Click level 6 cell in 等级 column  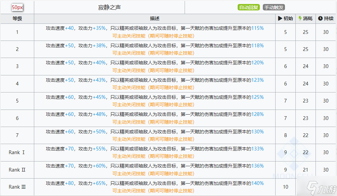tap(17, 118)
